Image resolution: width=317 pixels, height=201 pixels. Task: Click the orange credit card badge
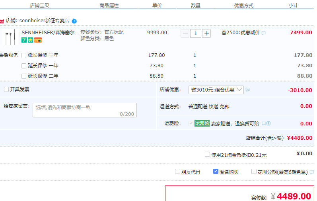(38, 40)
